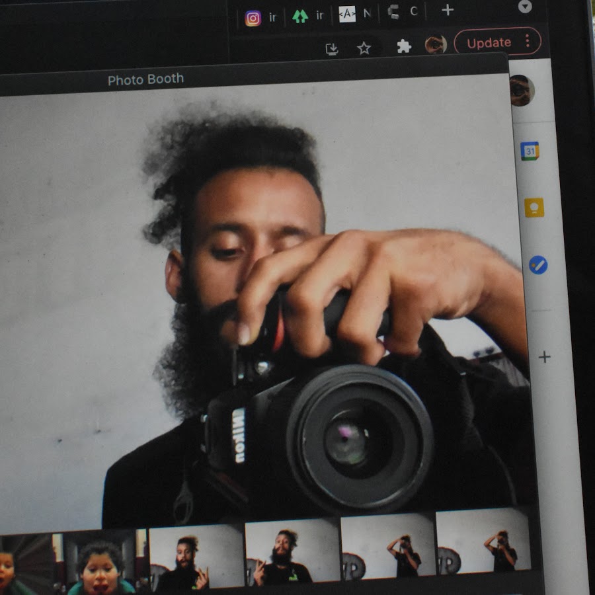Open the Extensions puzzle icon

pos(404,46)
